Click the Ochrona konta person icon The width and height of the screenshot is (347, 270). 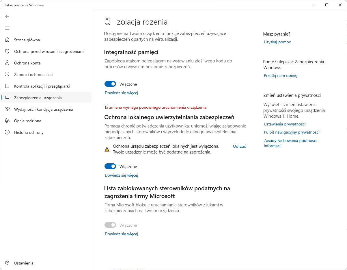point(8,63)
